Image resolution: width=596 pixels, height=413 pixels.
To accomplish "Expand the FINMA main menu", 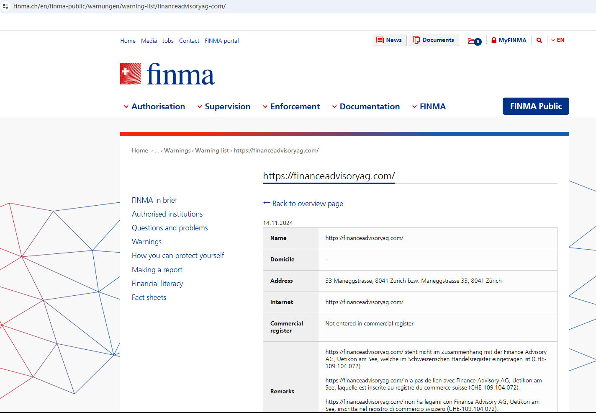I will (429, 106).
